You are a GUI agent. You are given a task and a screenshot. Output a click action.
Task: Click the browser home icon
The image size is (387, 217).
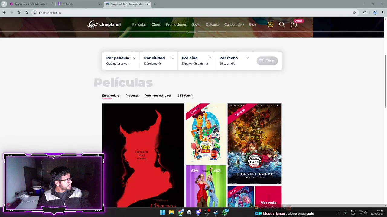coord(26,13)
